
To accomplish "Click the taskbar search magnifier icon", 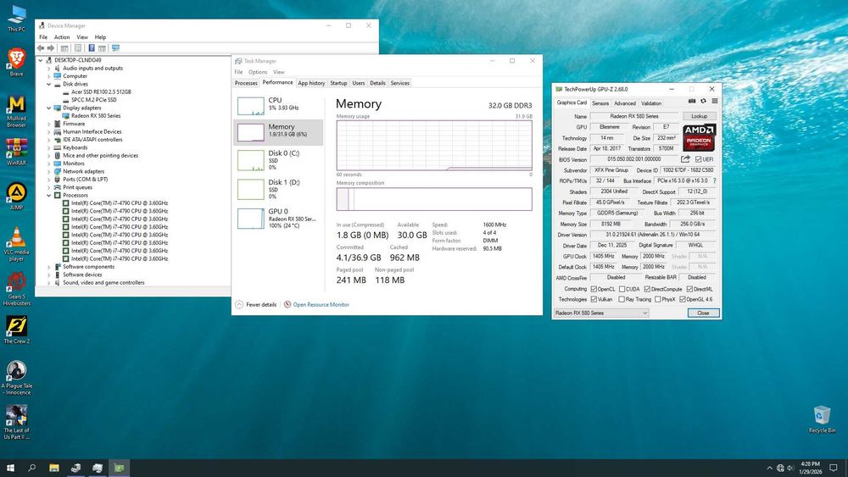I will tap(32, 468).
